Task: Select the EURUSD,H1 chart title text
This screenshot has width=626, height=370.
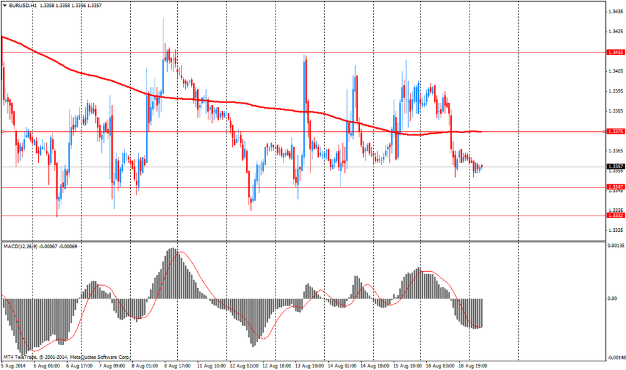Action: [x=23, y=6]
